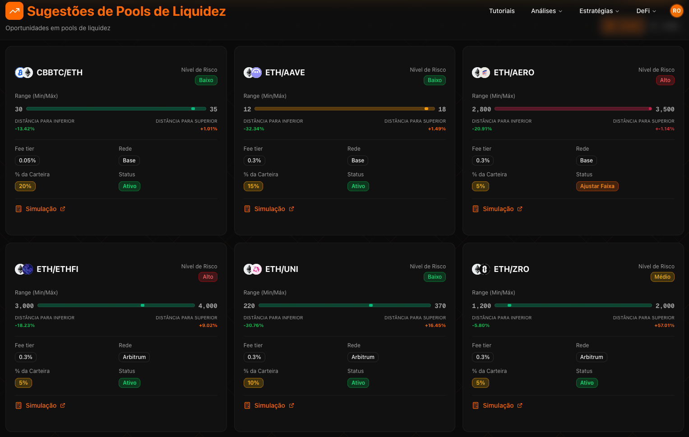Click the Ajustar Faixa status badge

click(597, 186)
